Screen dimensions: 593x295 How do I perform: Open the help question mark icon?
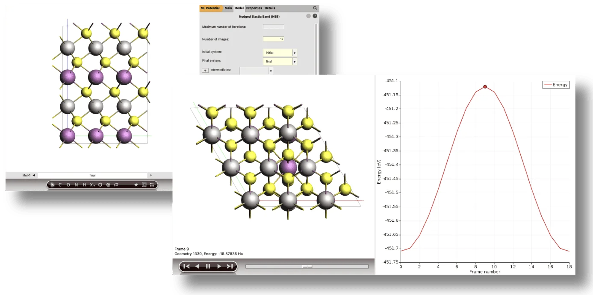coord(315,16)
